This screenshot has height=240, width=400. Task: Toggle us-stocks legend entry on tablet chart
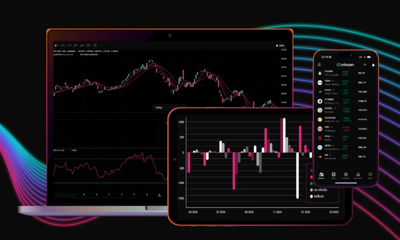(x=319, y=190)
